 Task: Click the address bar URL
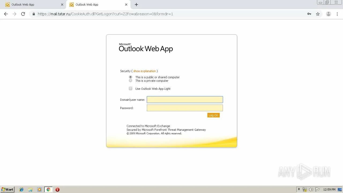[105, 14]
